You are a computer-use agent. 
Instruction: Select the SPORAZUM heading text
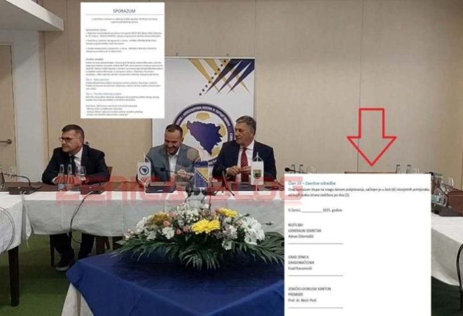(x=124, y=11)
